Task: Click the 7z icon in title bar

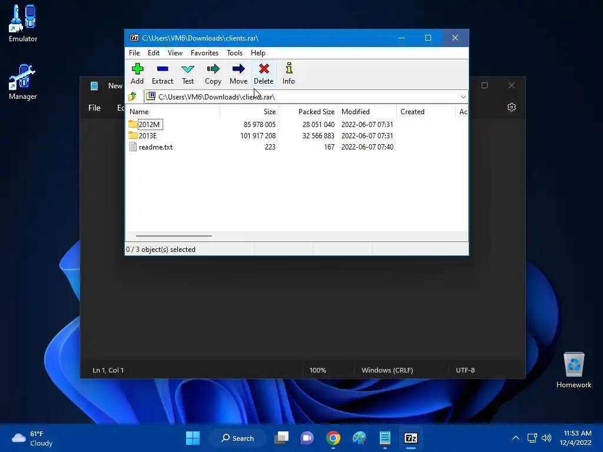Action: pos(134,38)
